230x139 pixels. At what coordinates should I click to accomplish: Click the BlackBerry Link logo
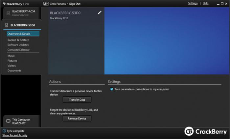[16, 4]
